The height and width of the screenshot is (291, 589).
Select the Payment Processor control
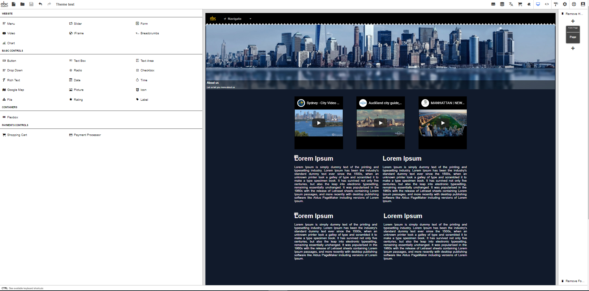click(85, 135)
